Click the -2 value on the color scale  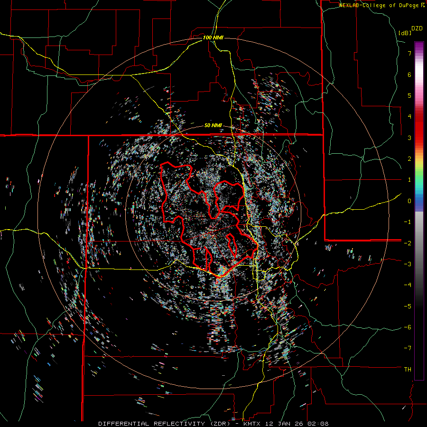click(x=408, y=243)
